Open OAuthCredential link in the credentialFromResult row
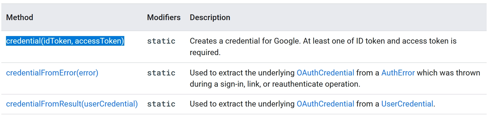This screenshot has width=489, height=118. 325,104
